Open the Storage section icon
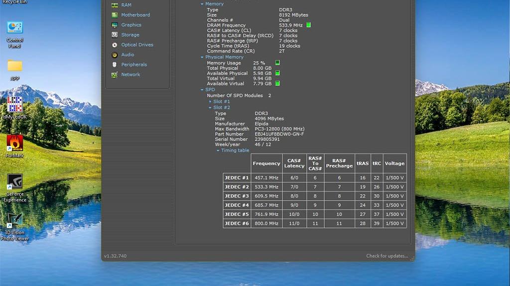Screen dimensions: 510x286 click(115, 35)
